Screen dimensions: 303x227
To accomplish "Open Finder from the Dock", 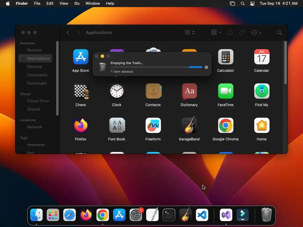I will click(x=36, y=215).
